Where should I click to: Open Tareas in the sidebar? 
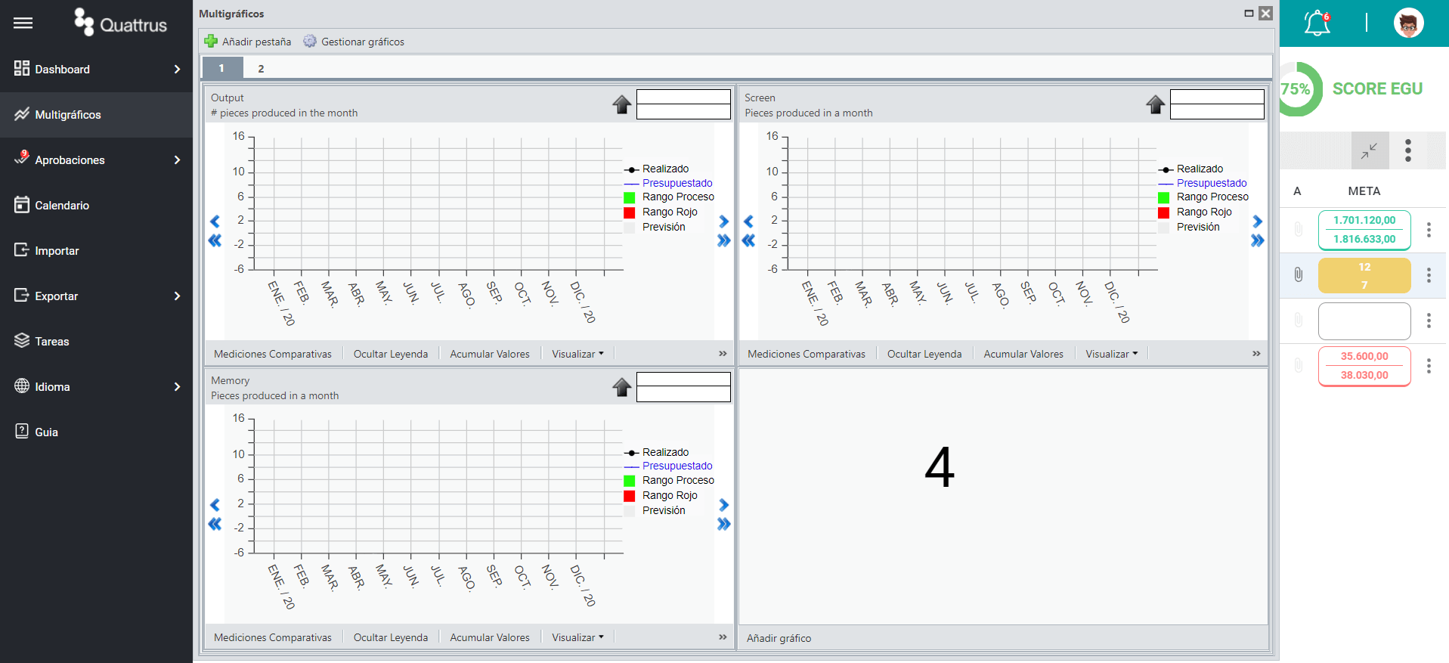click(x=96, y=341)
